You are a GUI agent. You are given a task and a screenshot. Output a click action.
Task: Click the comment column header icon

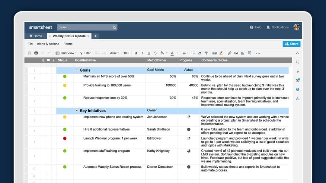[x=48, y=60]
